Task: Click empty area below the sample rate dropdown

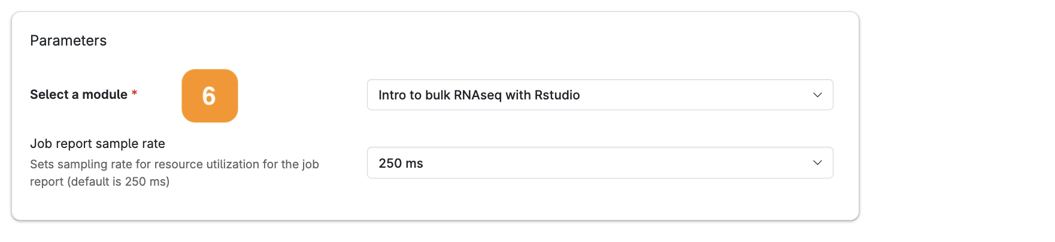Action: point(600,199)
